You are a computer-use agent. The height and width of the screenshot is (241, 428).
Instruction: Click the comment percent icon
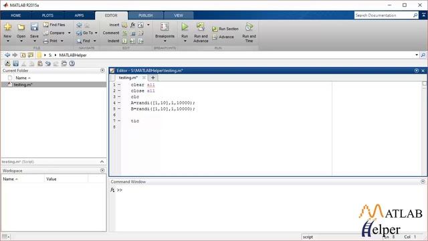(124, 33)
